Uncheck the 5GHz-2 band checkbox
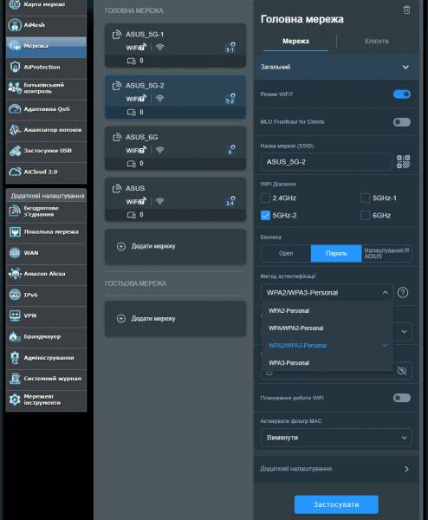 [265, 216]
